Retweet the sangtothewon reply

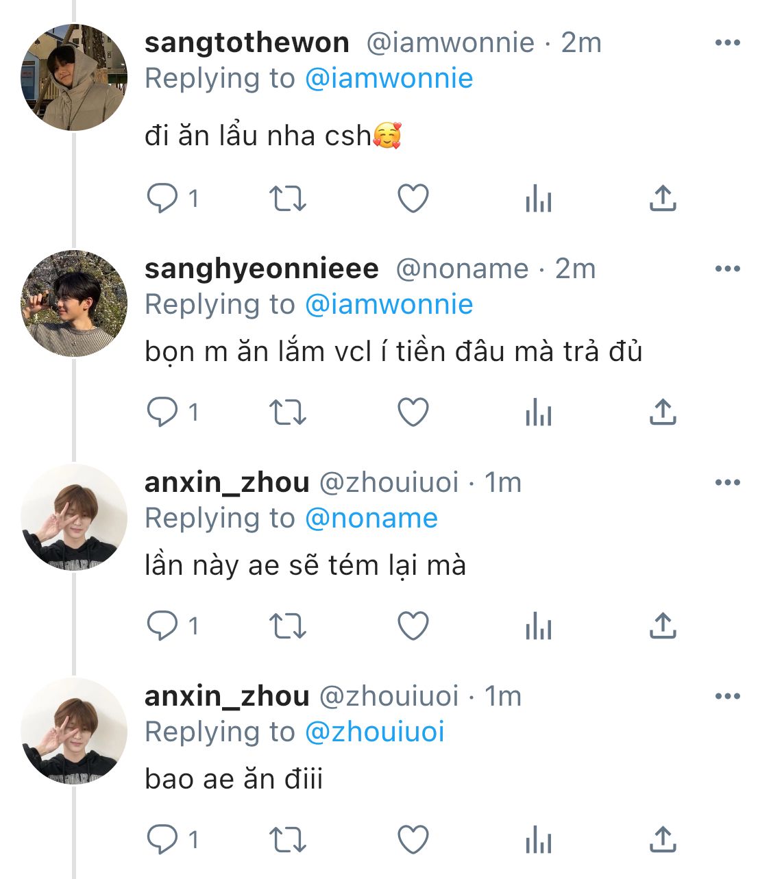287,199
